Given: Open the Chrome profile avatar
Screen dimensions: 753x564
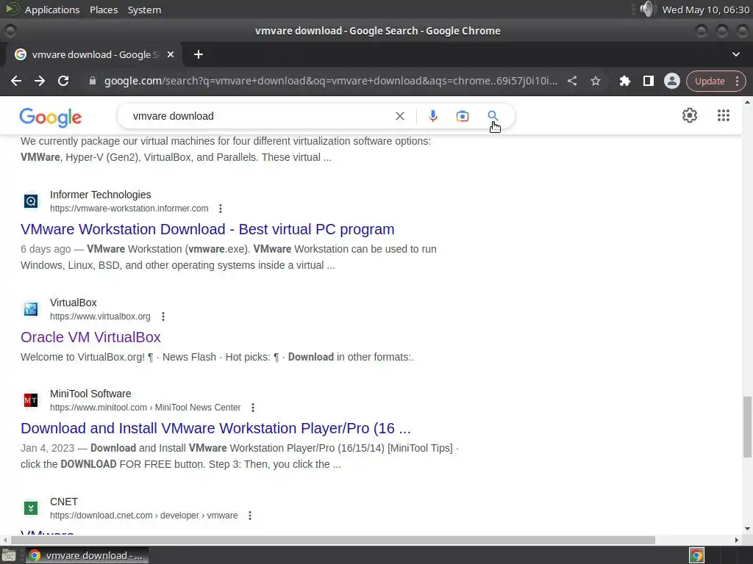Looking at the screenshot, I should point(672,81).
